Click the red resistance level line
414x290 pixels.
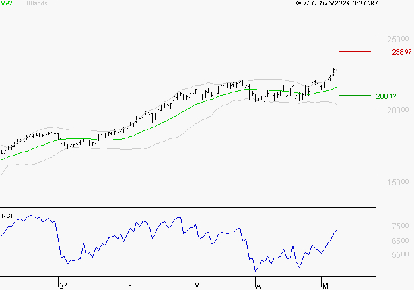(x=355, y=51)
